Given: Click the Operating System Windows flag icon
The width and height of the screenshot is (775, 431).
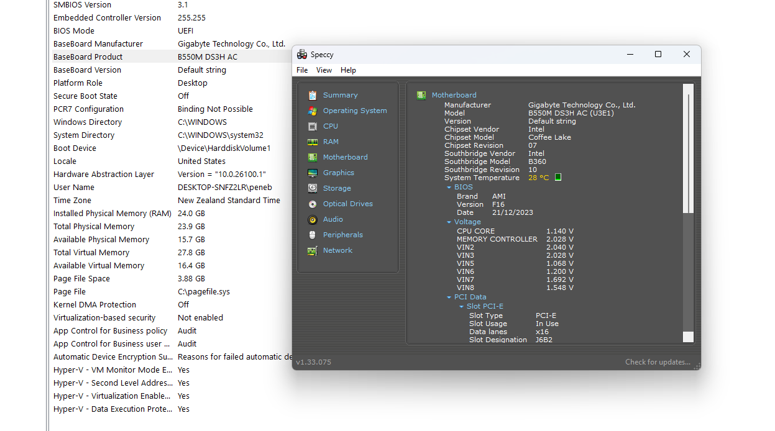Looking at the screenshot, I should click(313, 111).
